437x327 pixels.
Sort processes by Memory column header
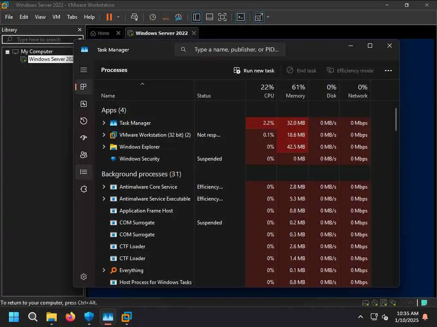293,91
